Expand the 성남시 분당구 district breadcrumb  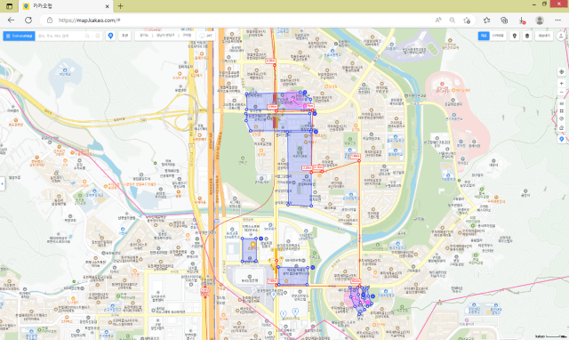point(165,36)
